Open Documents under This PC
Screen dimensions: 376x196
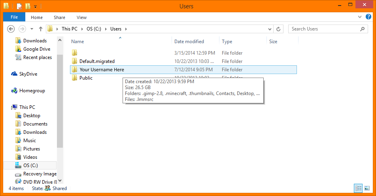pyautogui.click(x=35, y=124)
